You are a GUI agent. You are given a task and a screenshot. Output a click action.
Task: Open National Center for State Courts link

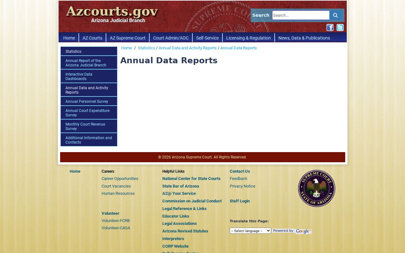pos(191,179)
